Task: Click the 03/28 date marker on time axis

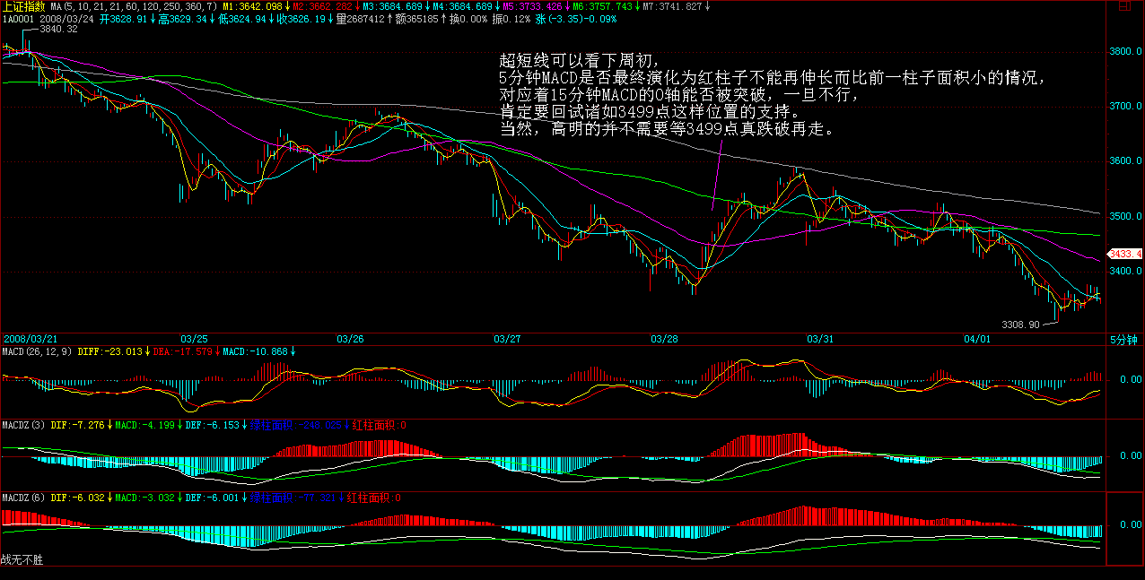Action: point(664,339)
